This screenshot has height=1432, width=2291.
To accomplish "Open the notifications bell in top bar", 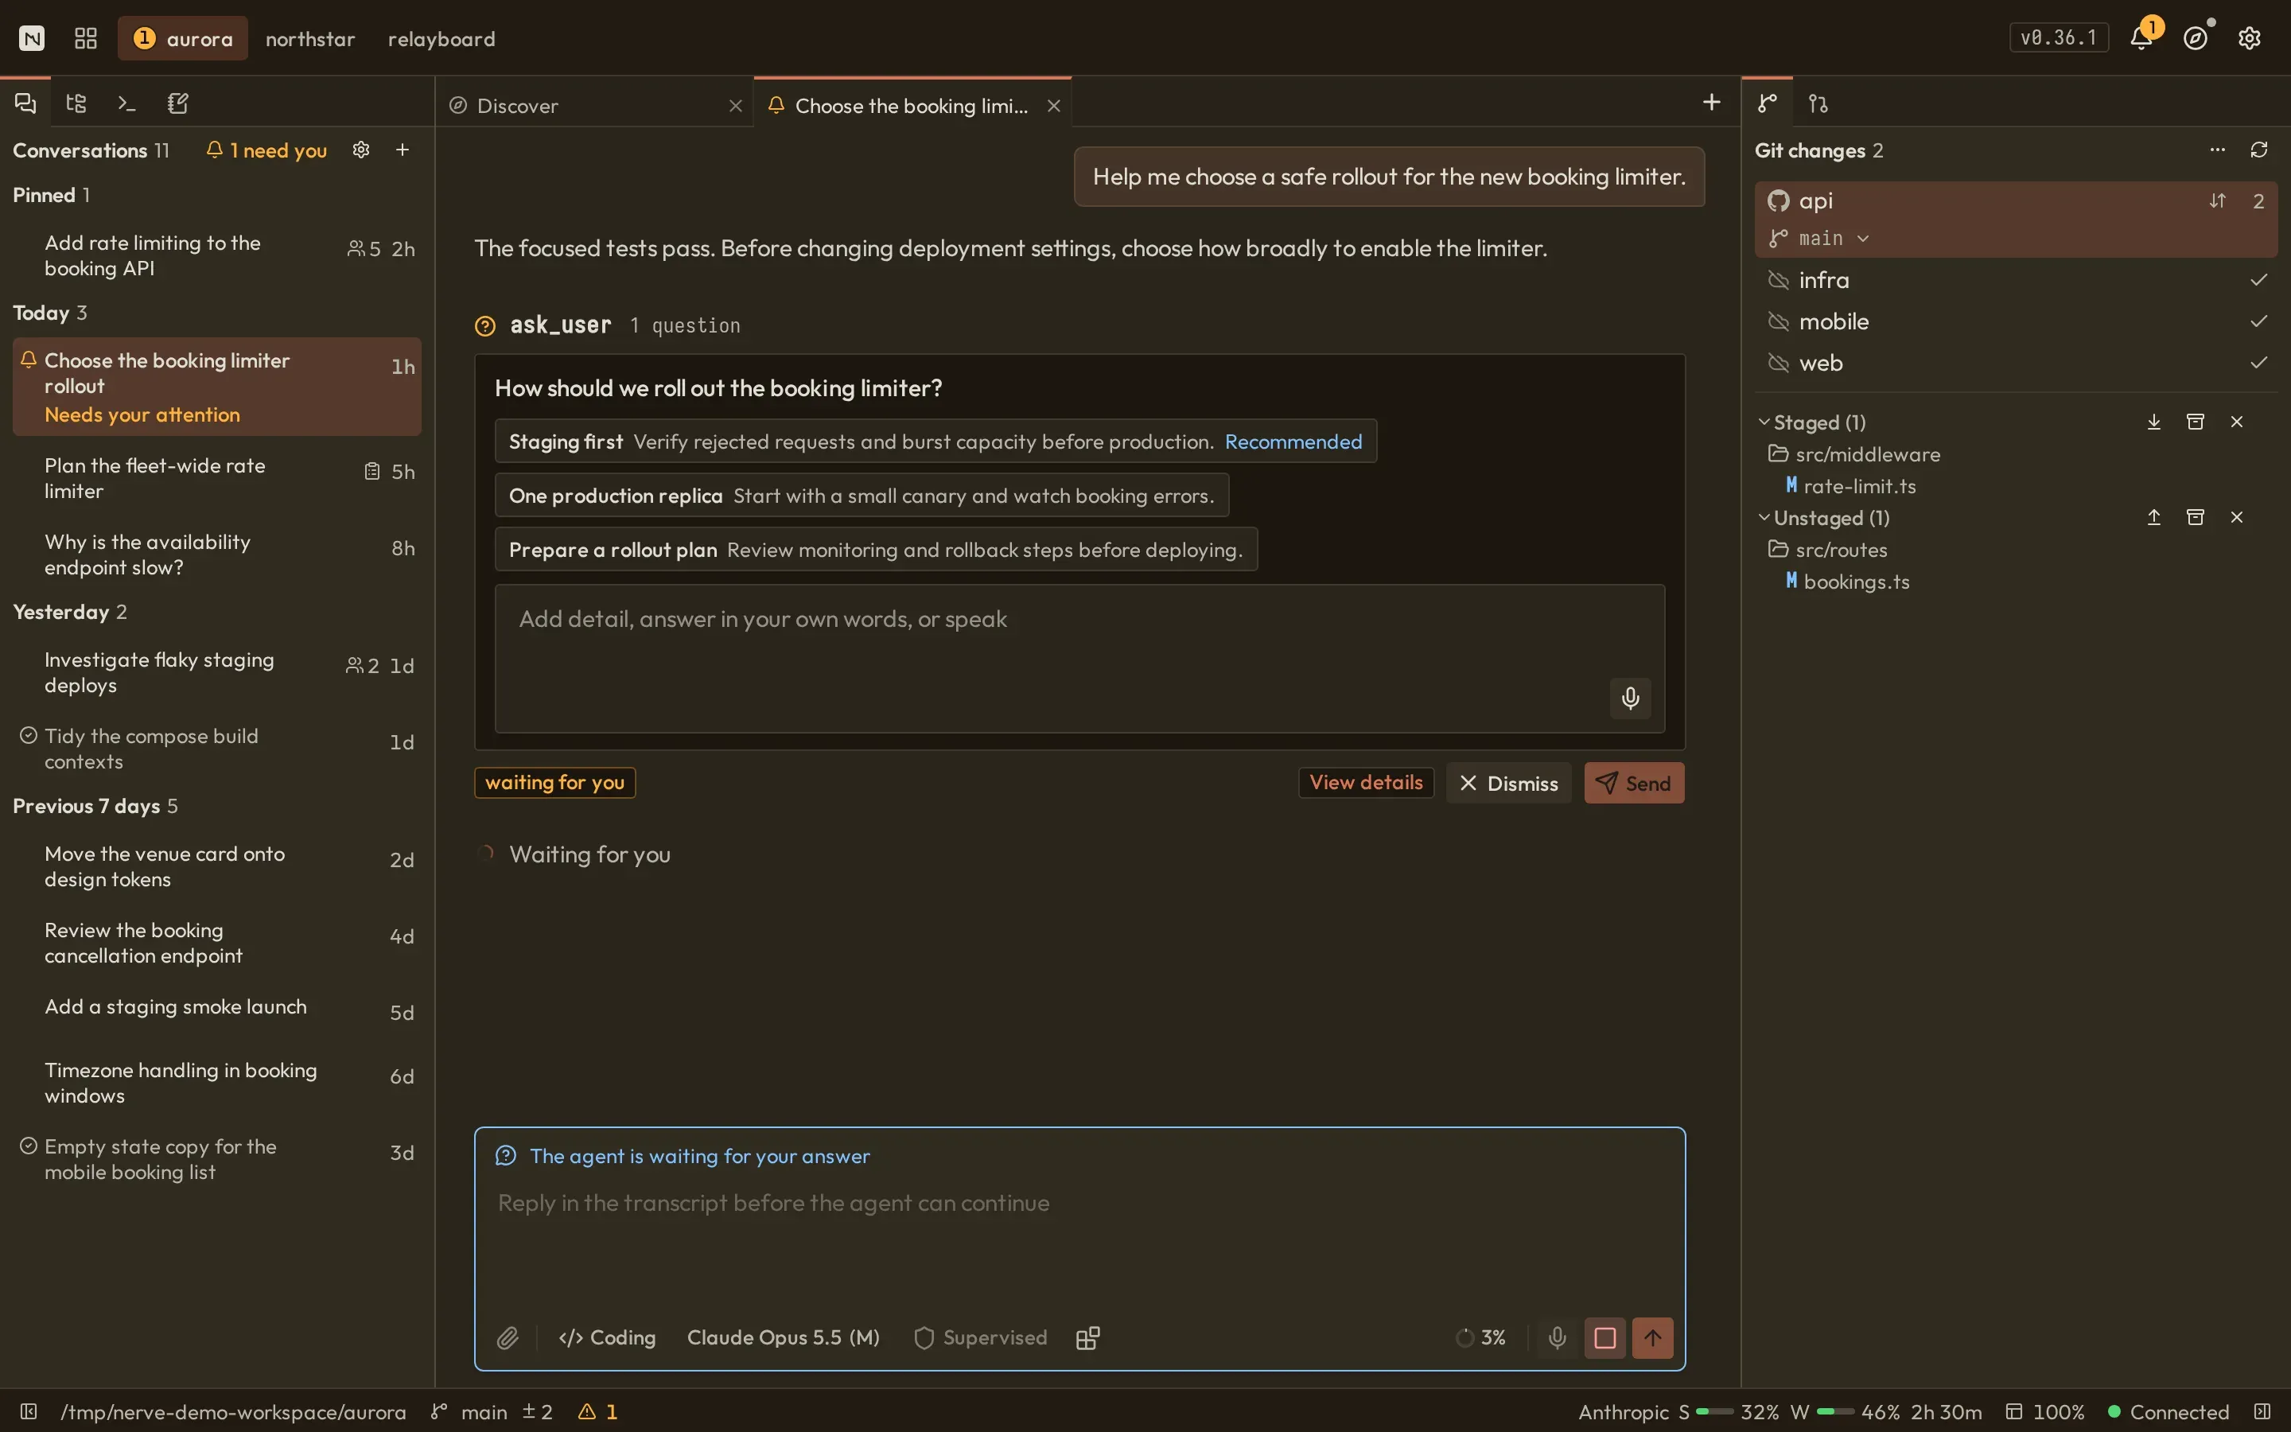I will click(2141, 38).
